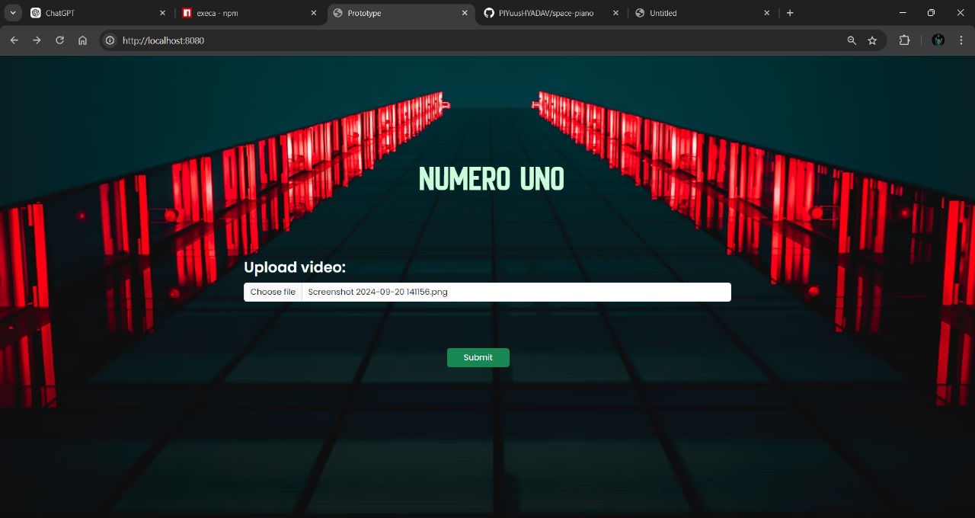975x518 pixels.
Task: Click the home icon in the toolbar
Action: (82, 40)
